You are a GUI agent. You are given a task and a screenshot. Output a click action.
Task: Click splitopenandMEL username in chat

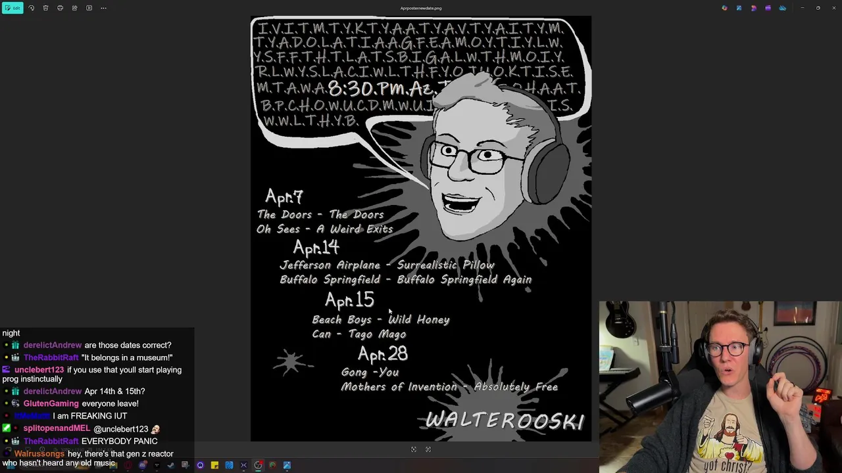click(57, 428)
